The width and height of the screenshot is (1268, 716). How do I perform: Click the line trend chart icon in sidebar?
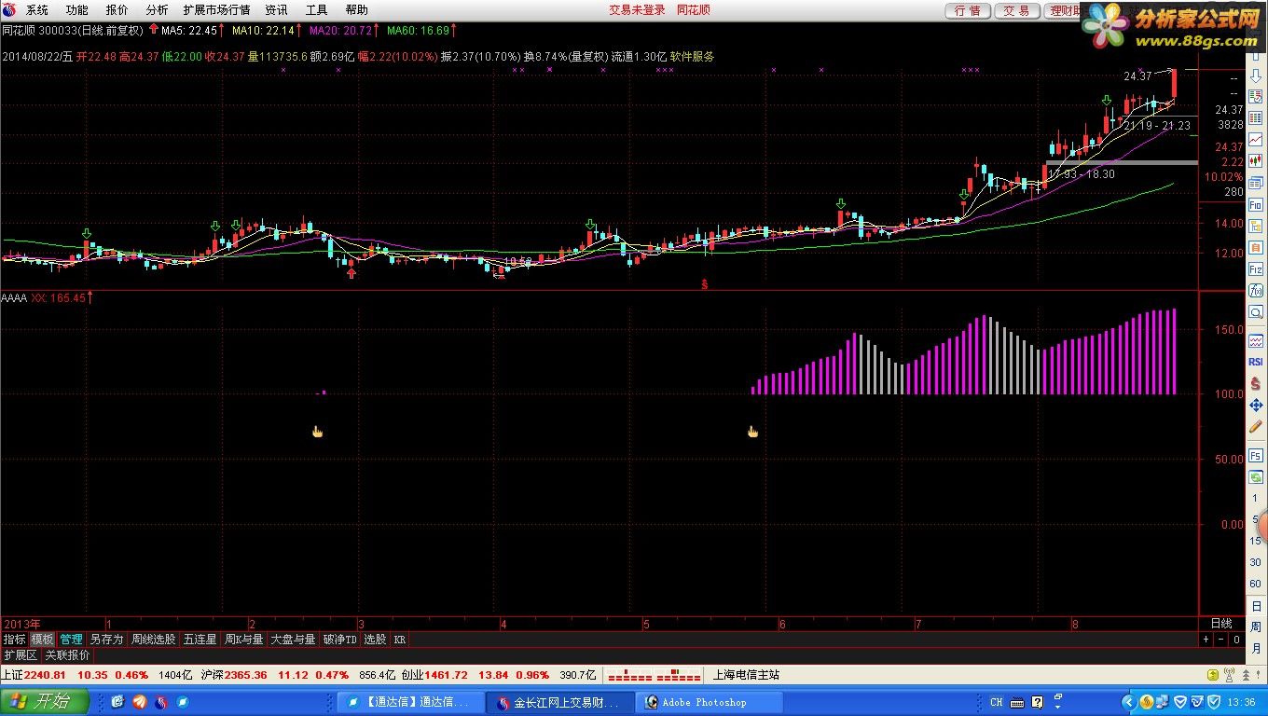(x=1256, y=138)
